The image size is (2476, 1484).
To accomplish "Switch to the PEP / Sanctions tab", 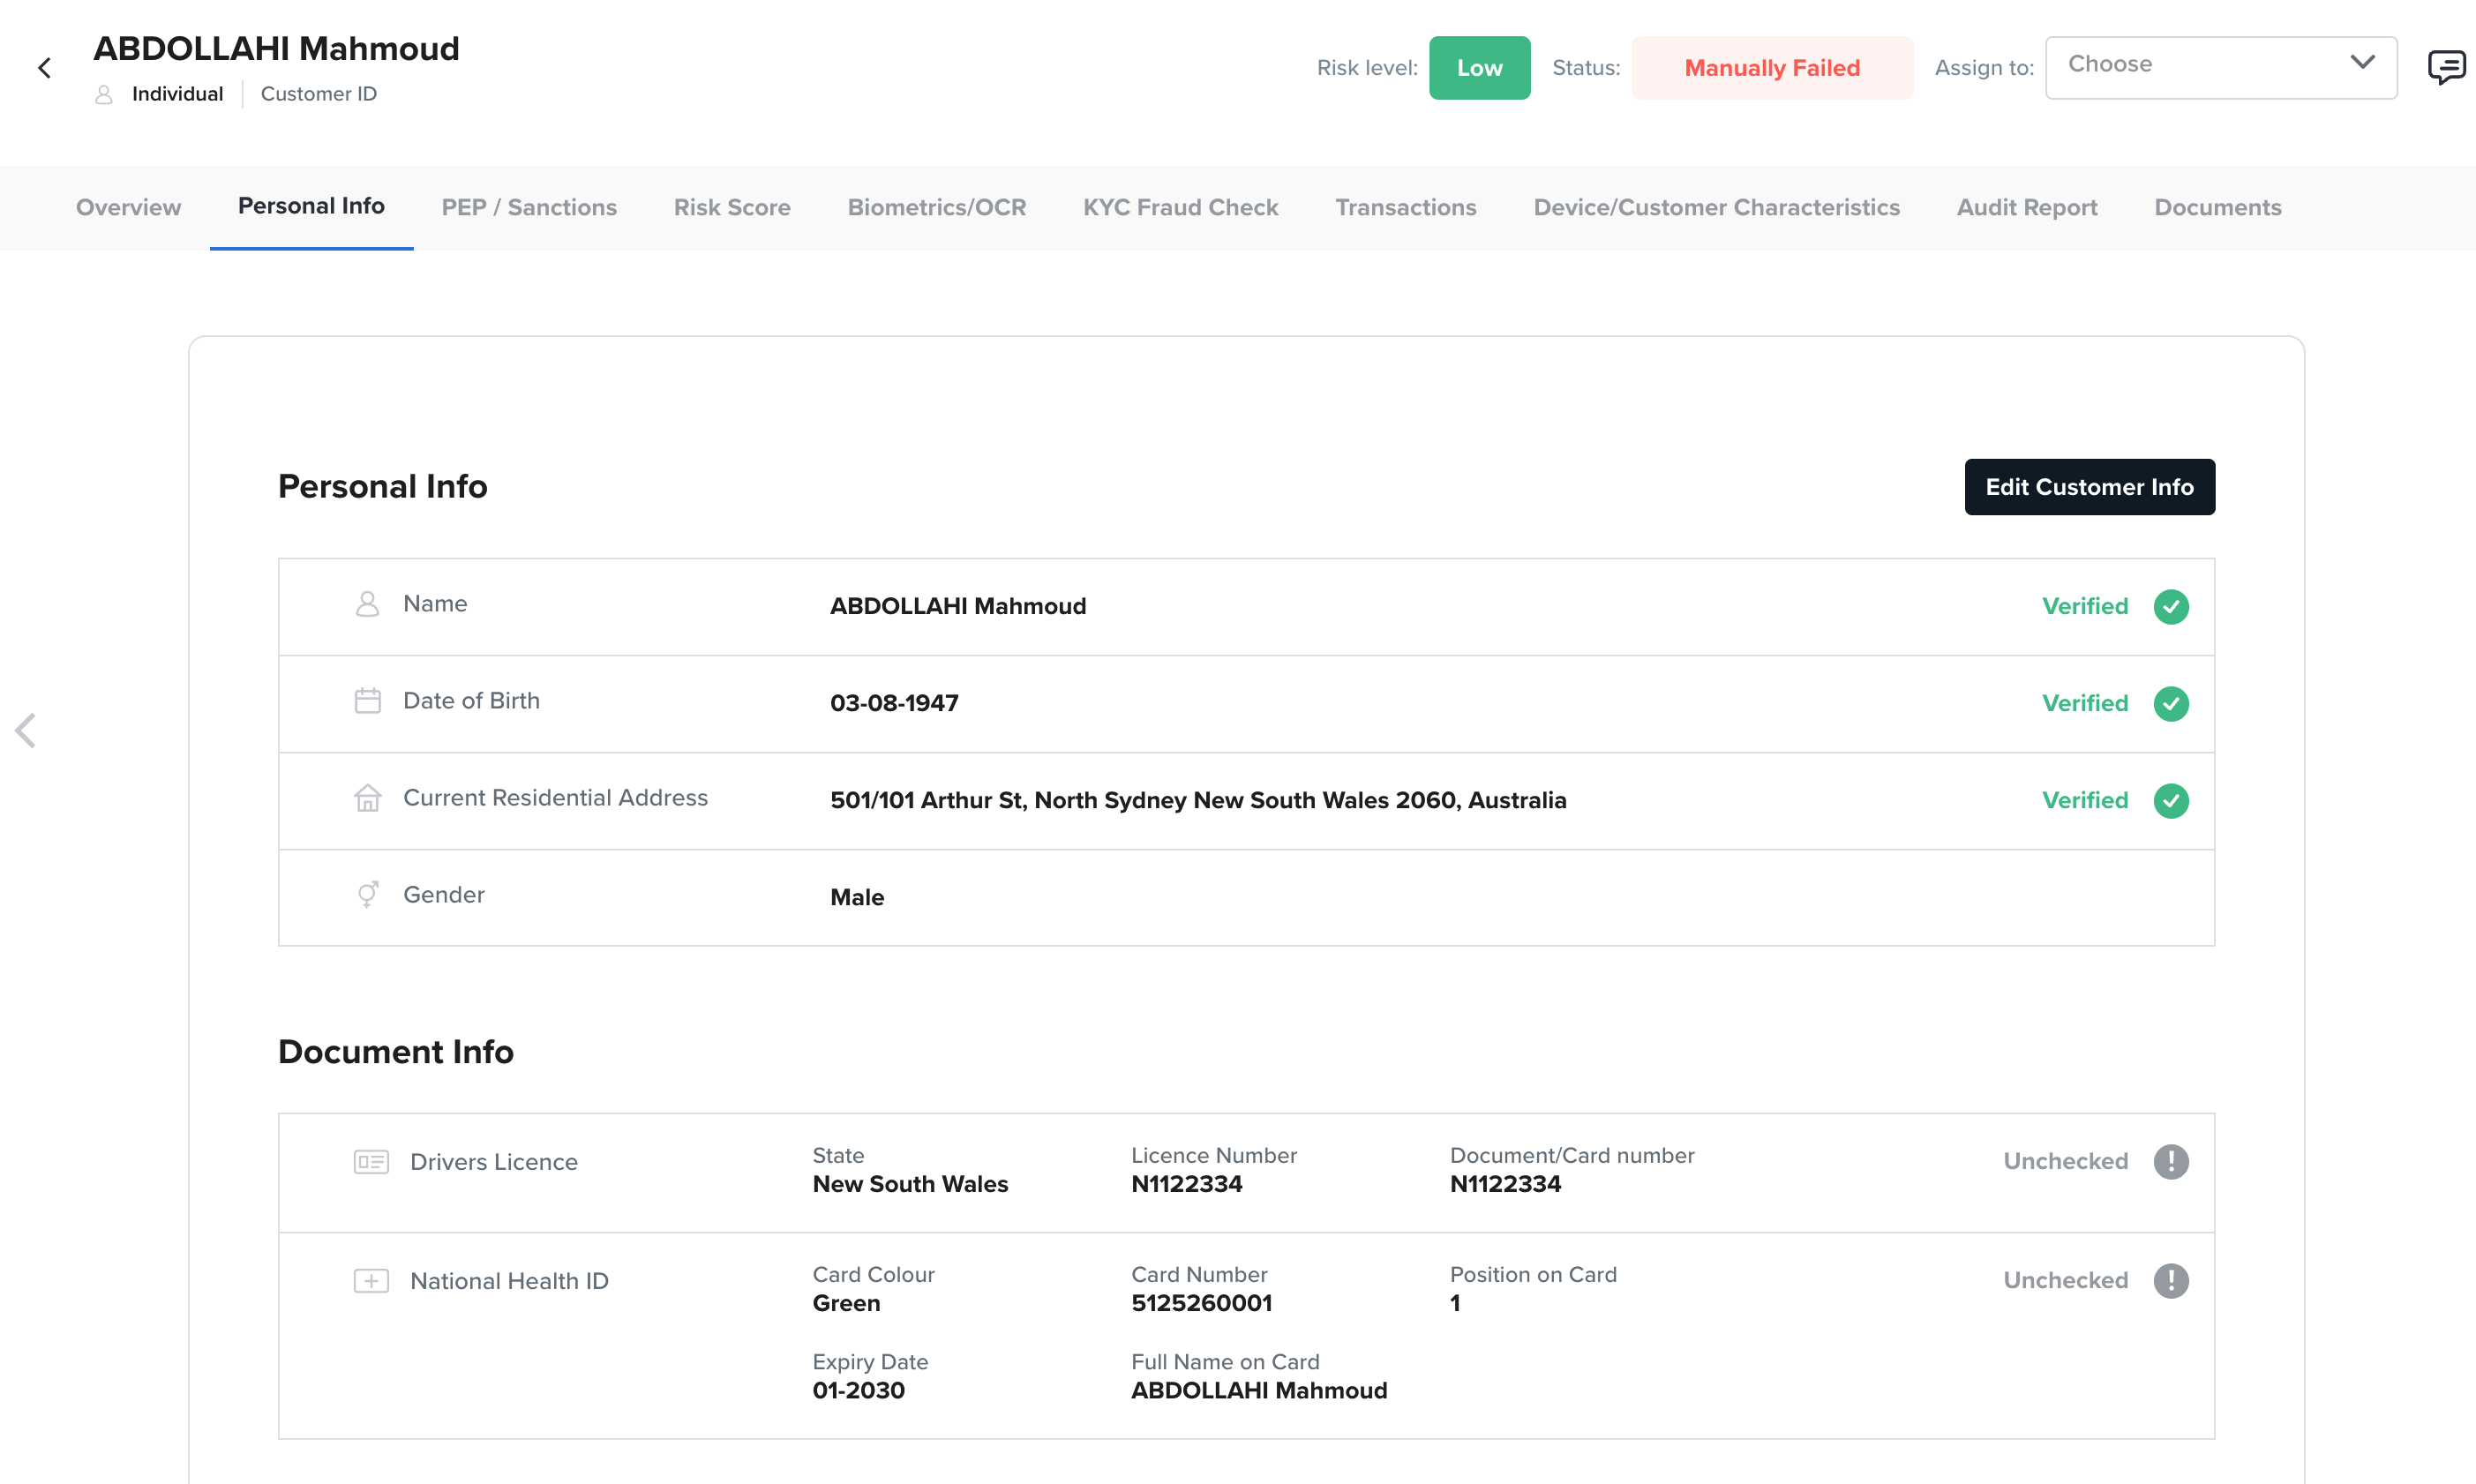I will tap(529, 207).
